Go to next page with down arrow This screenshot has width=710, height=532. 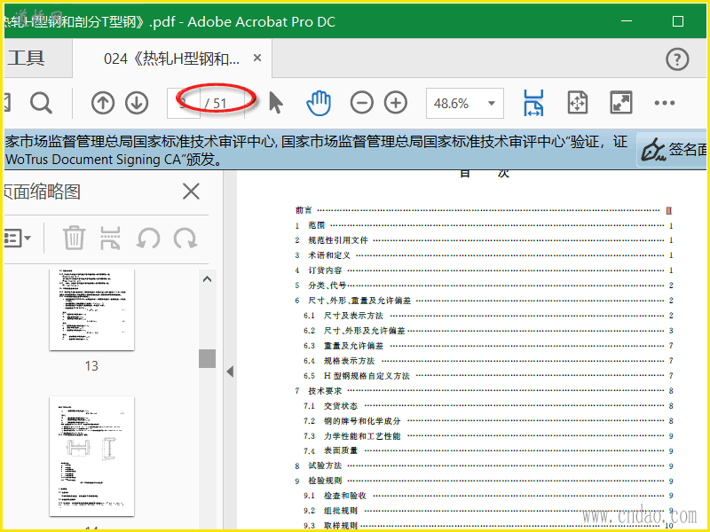[x=137, y=103]
